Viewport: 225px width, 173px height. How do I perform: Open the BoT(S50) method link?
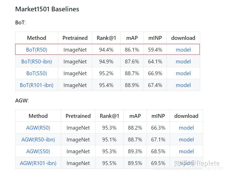tap(37, 73)
